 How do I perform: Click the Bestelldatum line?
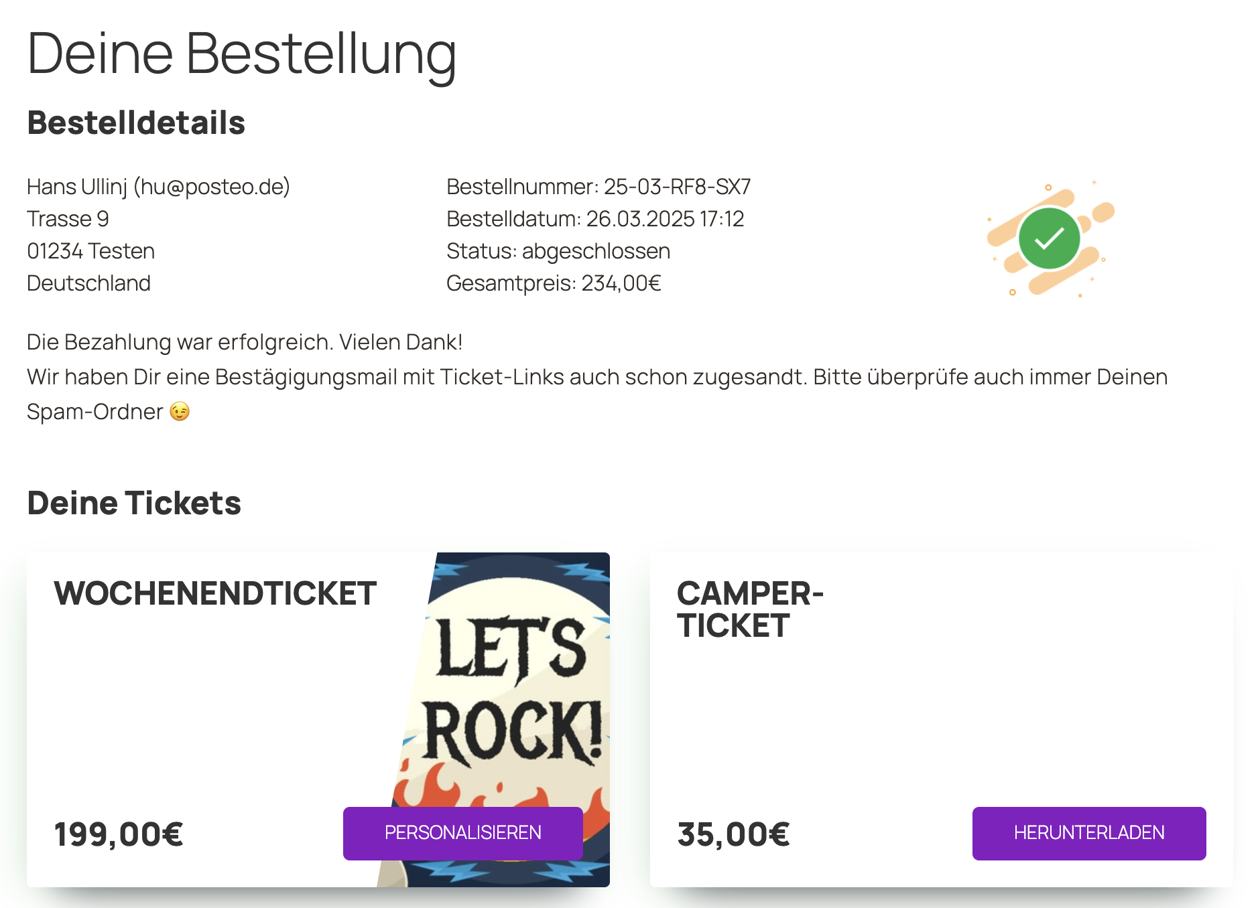pyautogui.click(x=595, y=219)
